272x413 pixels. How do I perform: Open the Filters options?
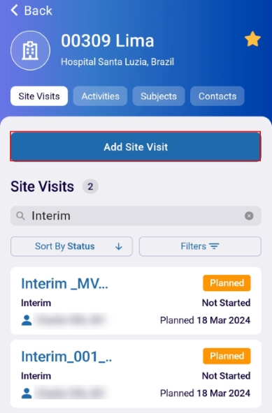point(200,246)
